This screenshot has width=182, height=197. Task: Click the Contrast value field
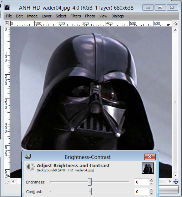tap(142, 192)
